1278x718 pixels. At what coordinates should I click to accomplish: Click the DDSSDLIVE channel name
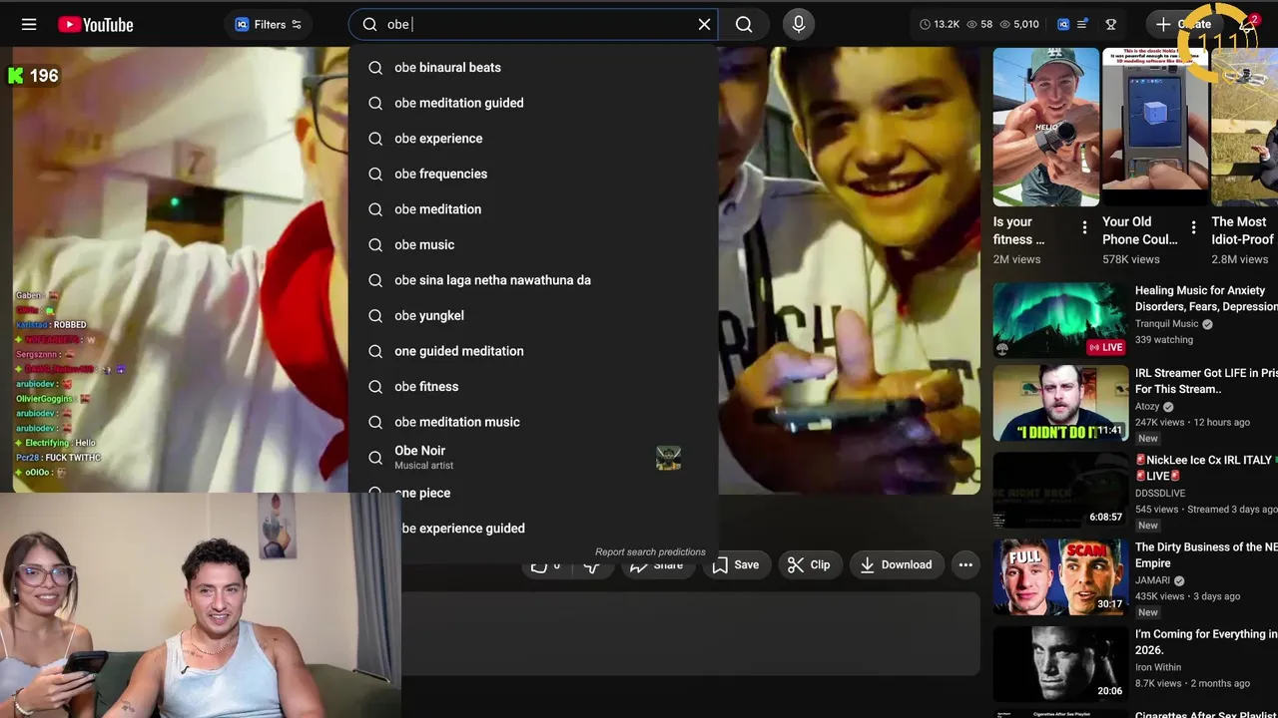1160,493
